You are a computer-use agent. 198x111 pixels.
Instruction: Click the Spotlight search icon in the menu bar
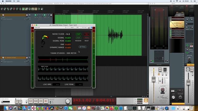tap(192, 1)
